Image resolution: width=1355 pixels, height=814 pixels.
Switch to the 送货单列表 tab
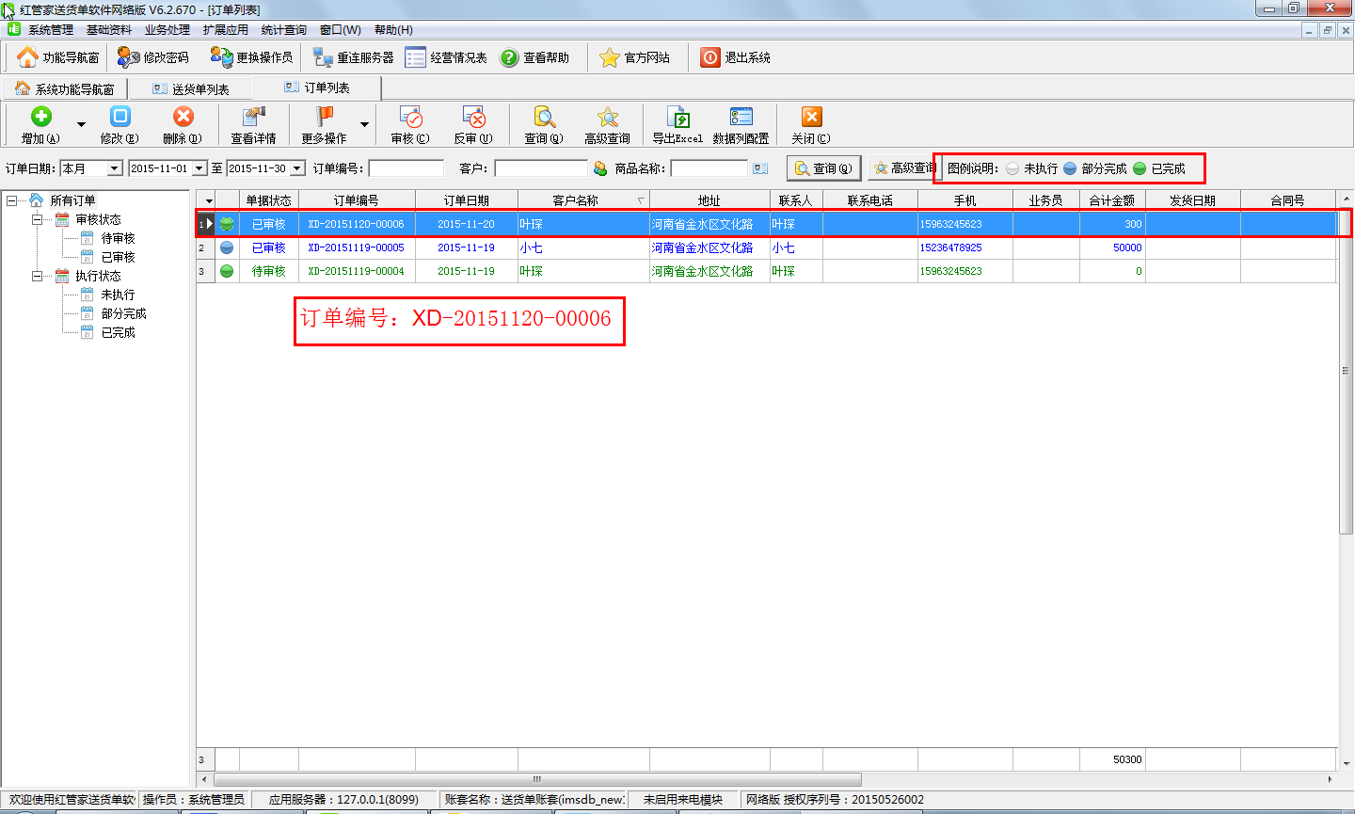point(191,89)
